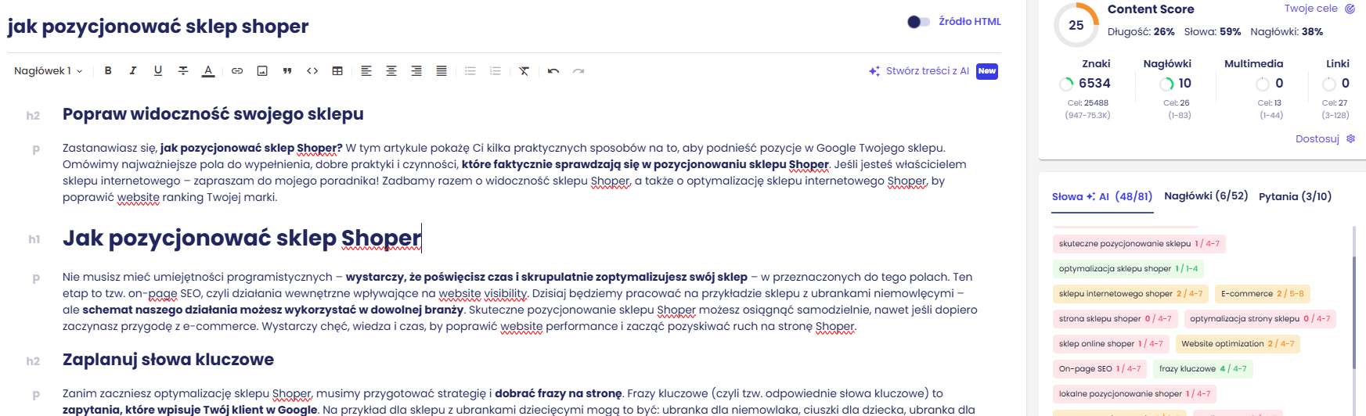Align text to the right
Viewport: 1366px width, 416px height.
pyautogui.click(x=416, y=71)
